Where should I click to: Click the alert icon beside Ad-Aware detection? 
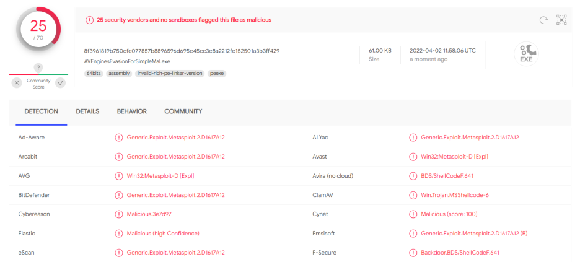pos(119,138)
